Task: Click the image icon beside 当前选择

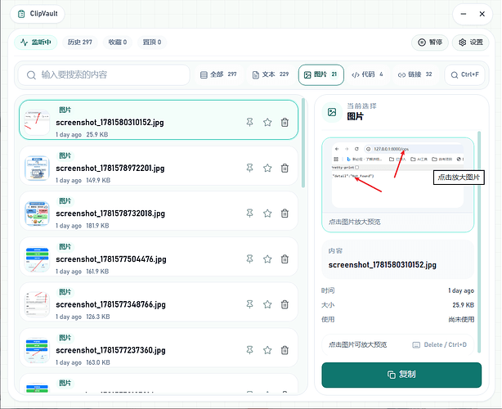Action: 332,112
